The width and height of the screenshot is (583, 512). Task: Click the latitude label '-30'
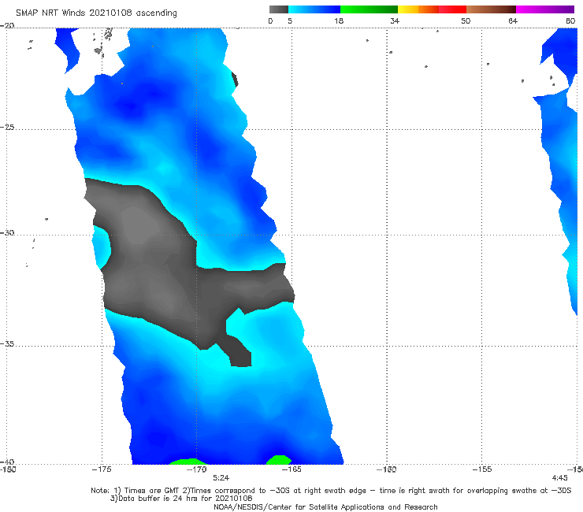7,232
